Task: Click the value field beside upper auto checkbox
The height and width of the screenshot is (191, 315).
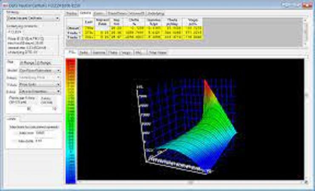Action: tap(44, 133)
